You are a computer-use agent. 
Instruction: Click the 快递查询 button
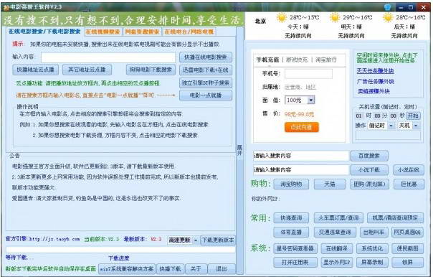tap(291, 218)
